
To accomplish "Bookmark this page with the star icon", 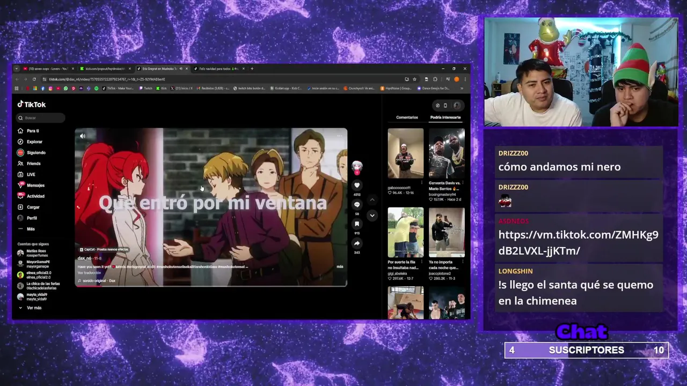I will point(414,79).
